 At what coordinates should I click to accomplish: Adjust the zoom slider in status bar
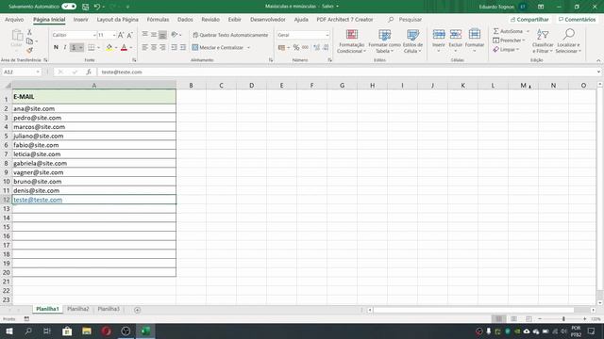coord(563,318)
